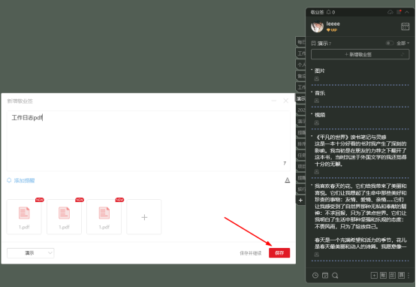416x287 pixels.
Task: Close the 新增敬业签 dialog
Action: click(x=286, y=101)
